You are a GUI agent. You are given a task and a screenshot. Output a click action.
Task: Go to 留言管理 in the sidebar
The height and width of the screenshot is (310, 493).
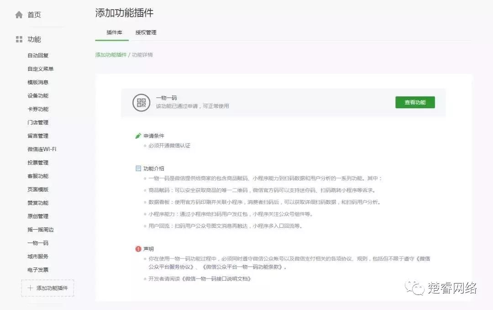38,136
